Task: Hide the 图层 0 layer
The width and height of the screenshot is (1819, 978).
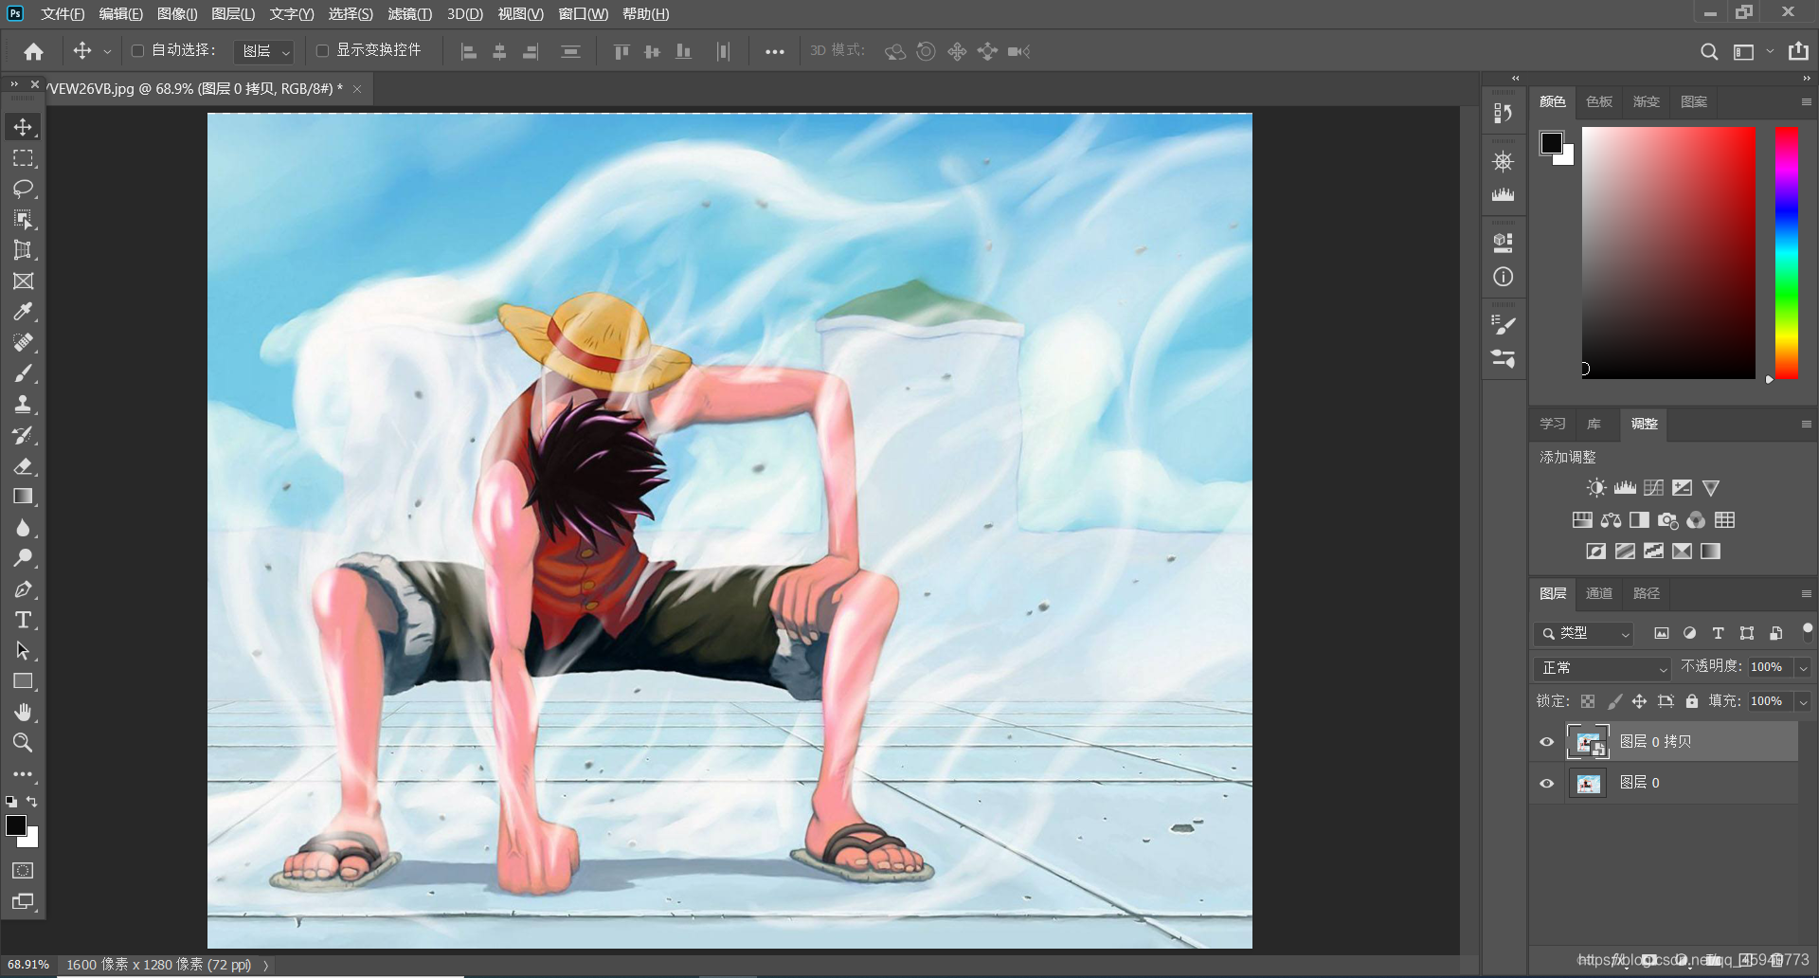Action: pyautogui.click(x=1547, y=784)
